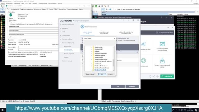Click Kaspersky shield icon in properties window
This screenshot has width=199, height=112.
11,15
